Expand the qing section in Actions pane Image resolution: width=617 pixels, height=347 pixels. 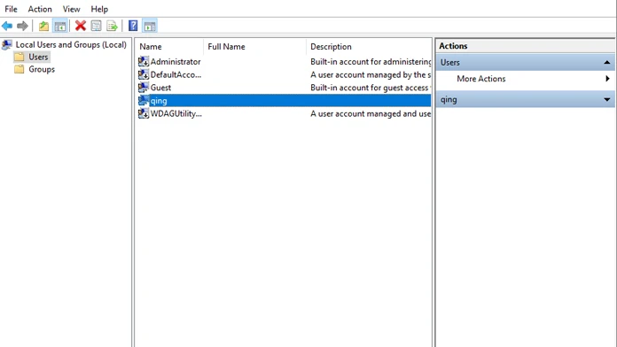click(606, 99)
